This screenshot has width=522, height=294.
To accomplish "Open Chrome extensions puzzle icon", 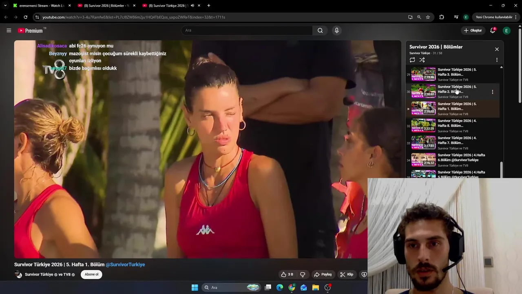I will [442, 17].
